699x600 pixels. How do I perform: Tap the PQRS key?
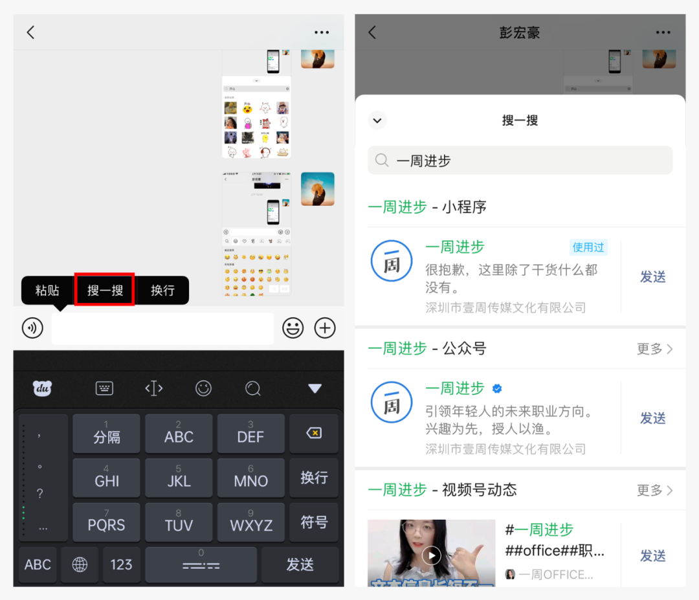107,522
